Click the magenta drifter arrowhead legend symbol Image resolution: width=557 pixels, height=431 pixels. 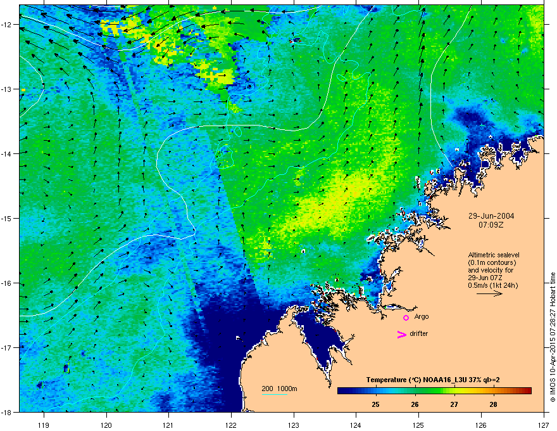tap(401, 334)
